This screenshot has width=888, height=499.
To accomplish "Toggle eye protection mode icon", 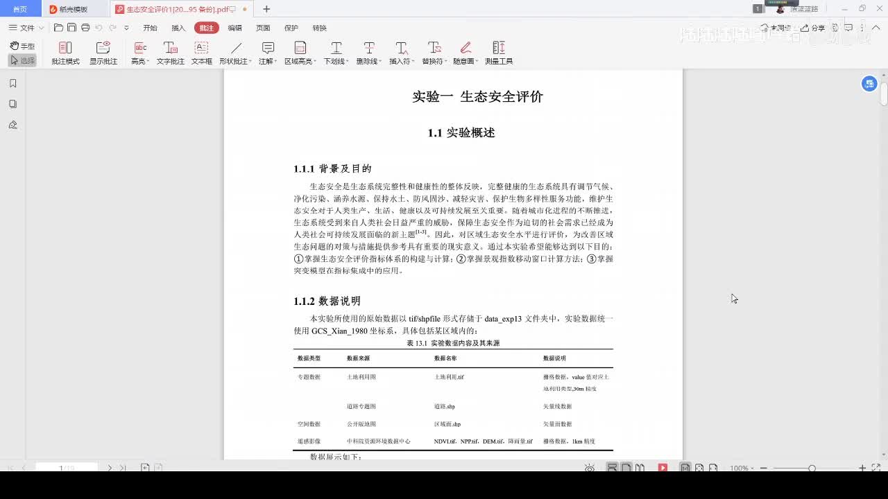I will (x=590, y=469).
